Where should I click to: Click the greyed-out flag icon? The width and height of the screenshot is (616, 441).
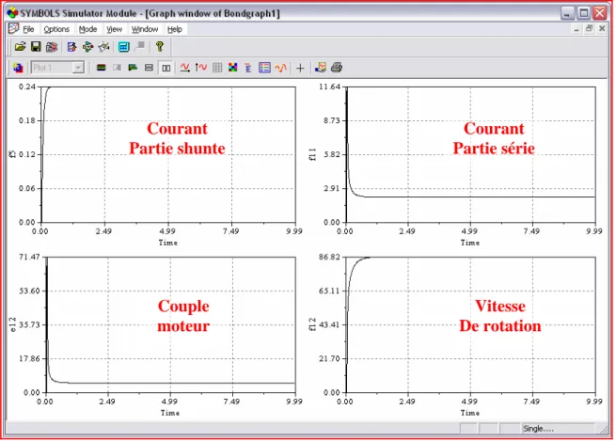click(140, 47)
